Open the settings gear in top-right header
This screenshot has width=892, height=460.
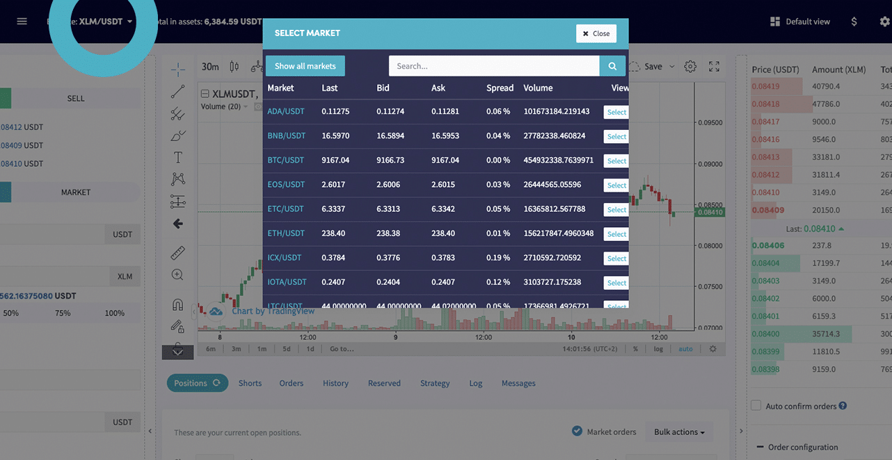(x=885, y=22)
